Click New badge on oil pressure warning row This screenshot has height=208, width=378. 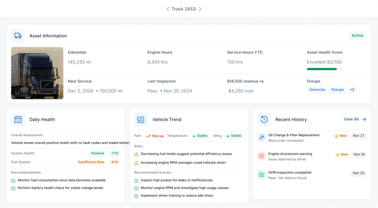point(341,155)
